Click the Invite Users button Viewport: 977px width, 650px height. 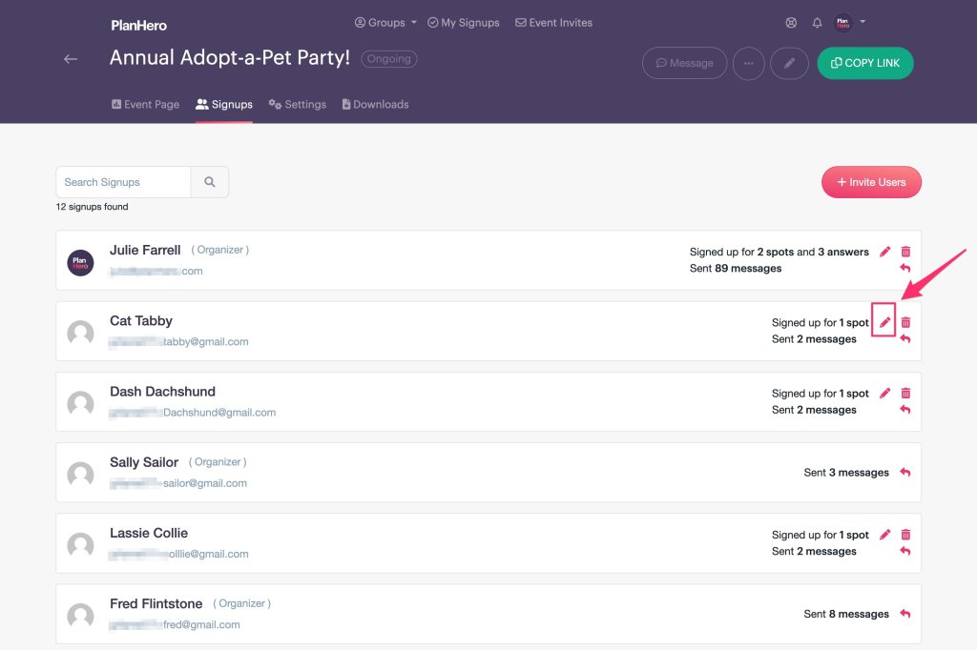click(871, 182)
